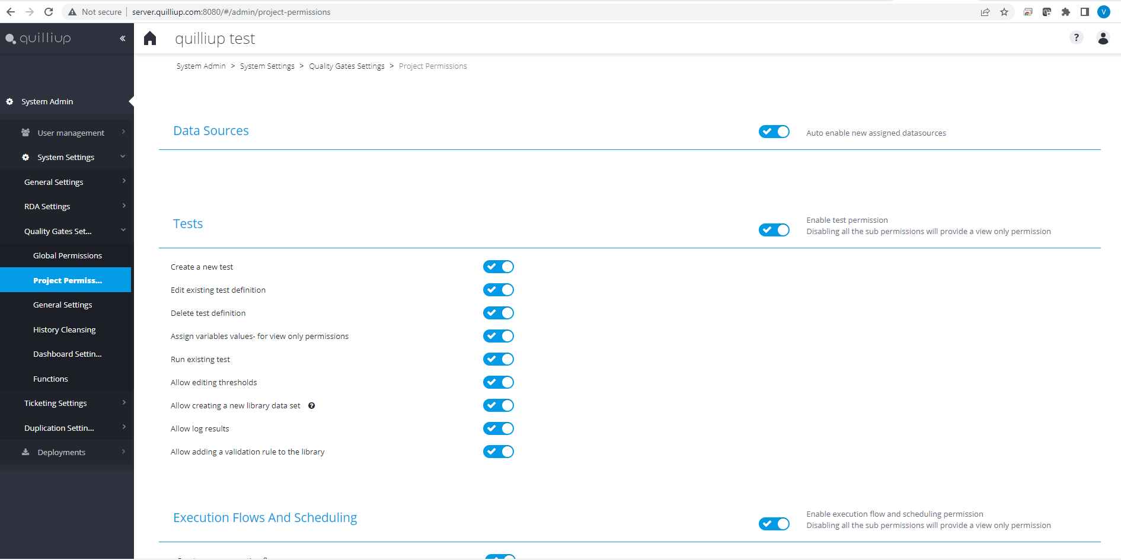Viewport: 1121px width, 560px height.
Task: Toggle Auto enable new assigned datasources switch
Action: point(774,132)
